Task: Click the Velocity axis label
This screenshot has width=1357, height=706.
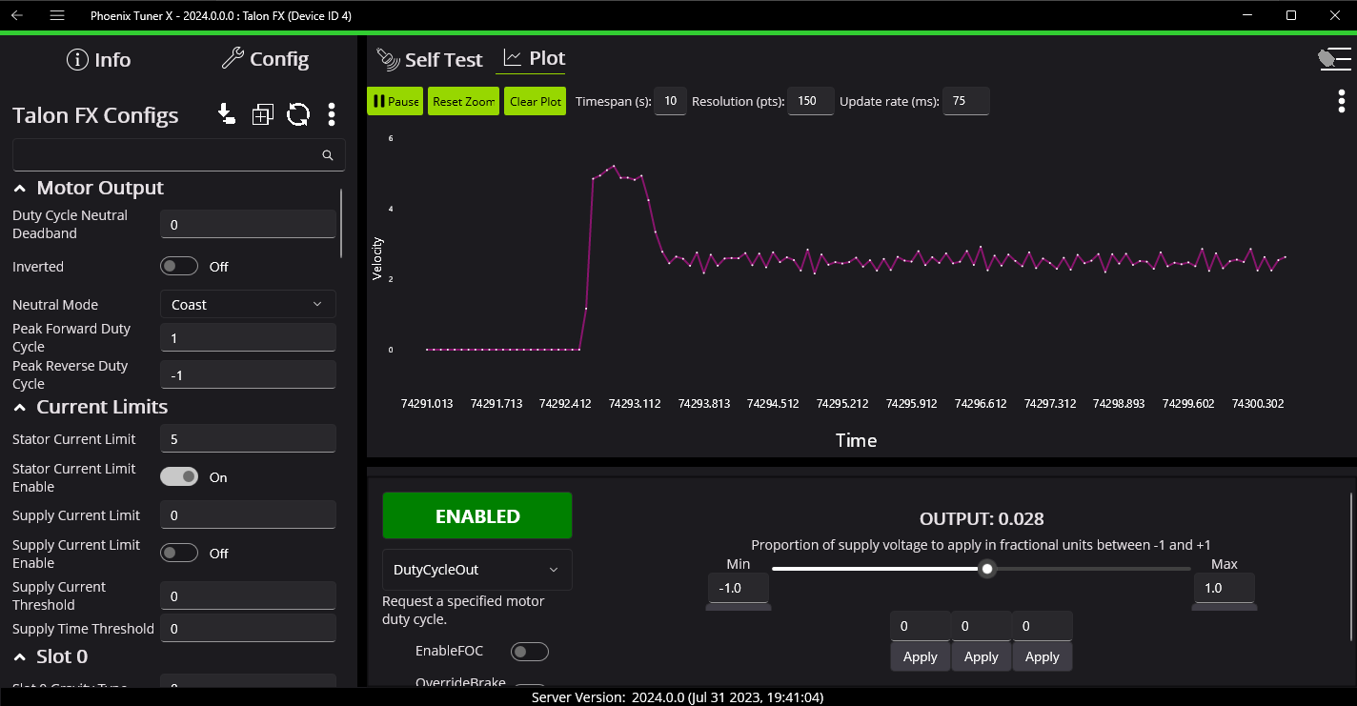Action: [377, 258]
